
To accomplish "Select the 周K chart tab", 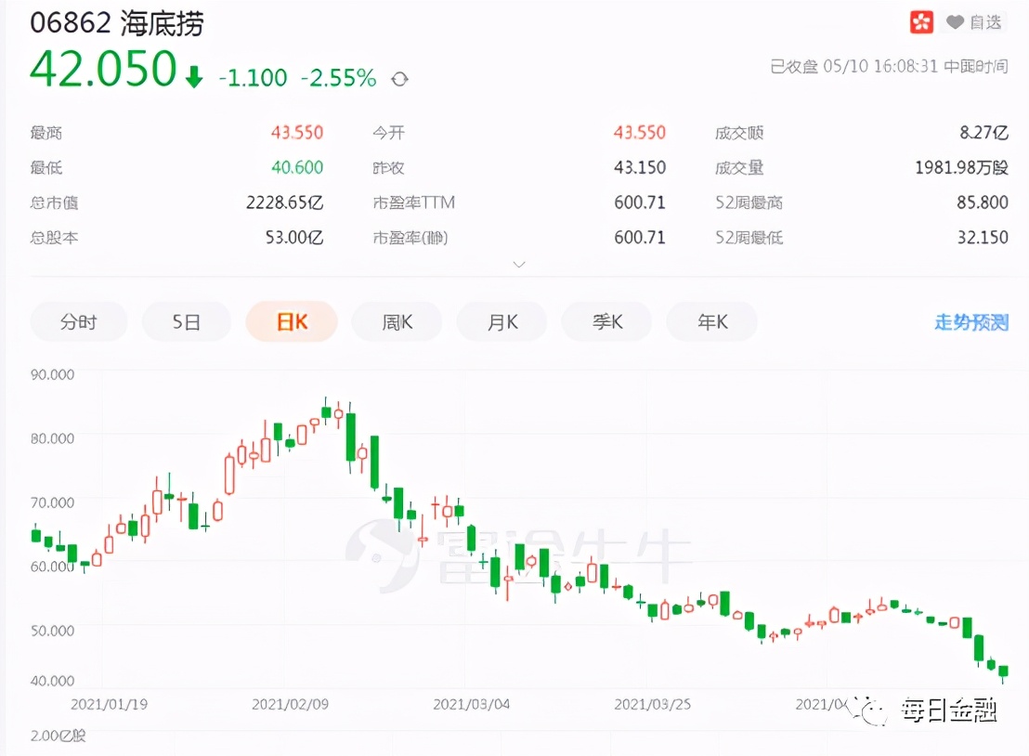I will click(x=397, y=321).
